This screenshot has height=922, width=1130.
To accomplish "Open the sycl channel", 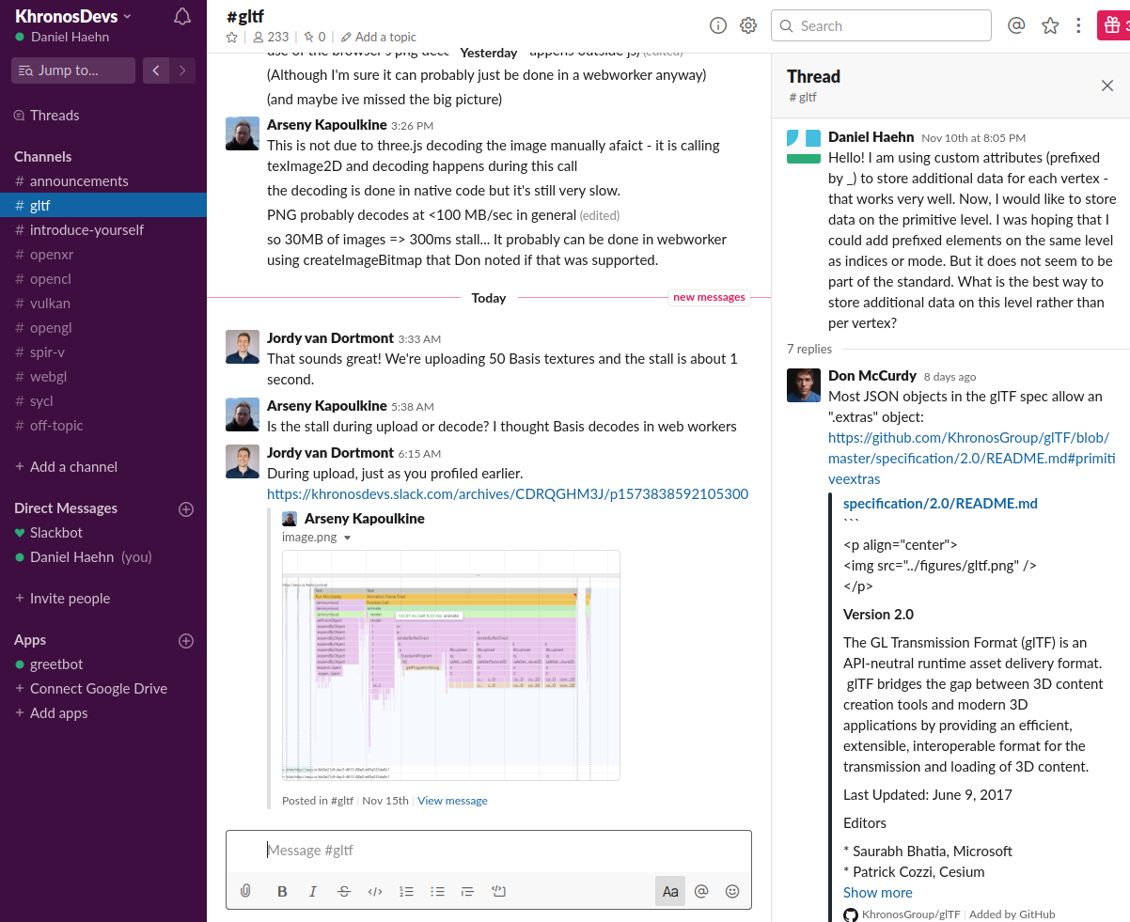I will pyautogui.click(x=103, y=400).
